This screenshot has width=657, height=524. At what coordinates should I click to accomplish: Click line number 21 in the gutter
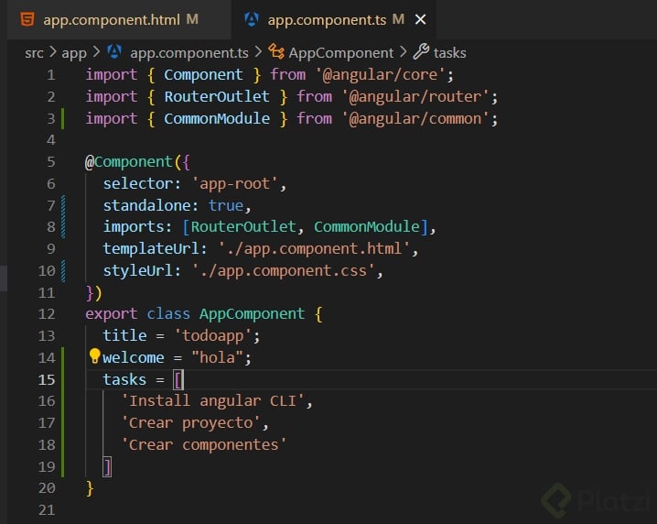click(47, 510)
